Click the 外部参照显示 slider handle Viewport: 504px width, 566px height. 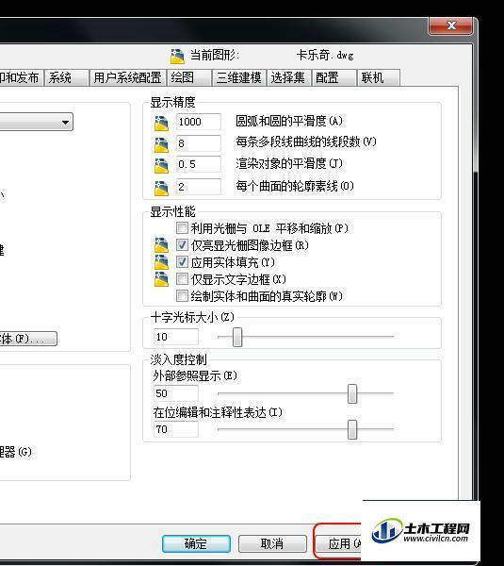[352, 393]
